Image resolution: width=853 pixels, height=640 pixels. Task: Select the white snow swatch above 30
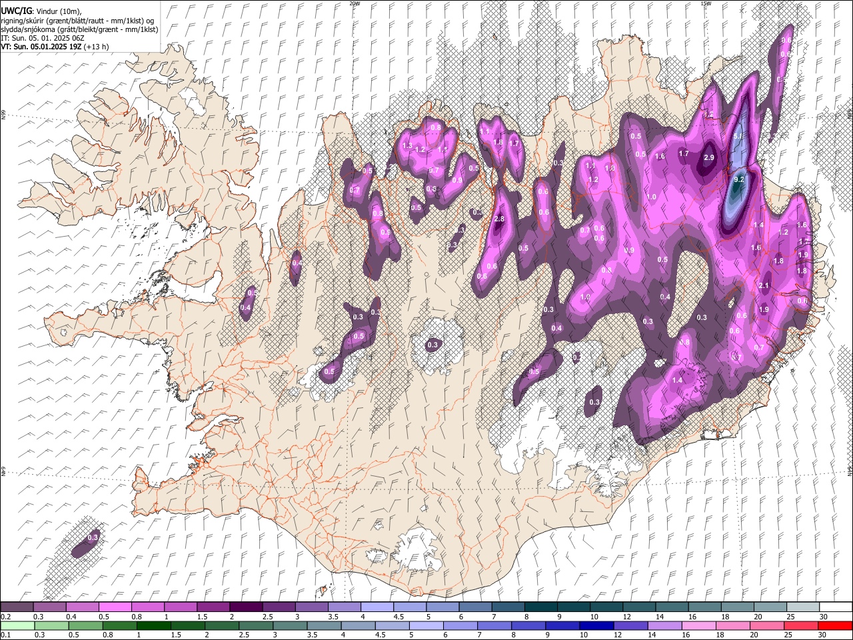(835, 607)
